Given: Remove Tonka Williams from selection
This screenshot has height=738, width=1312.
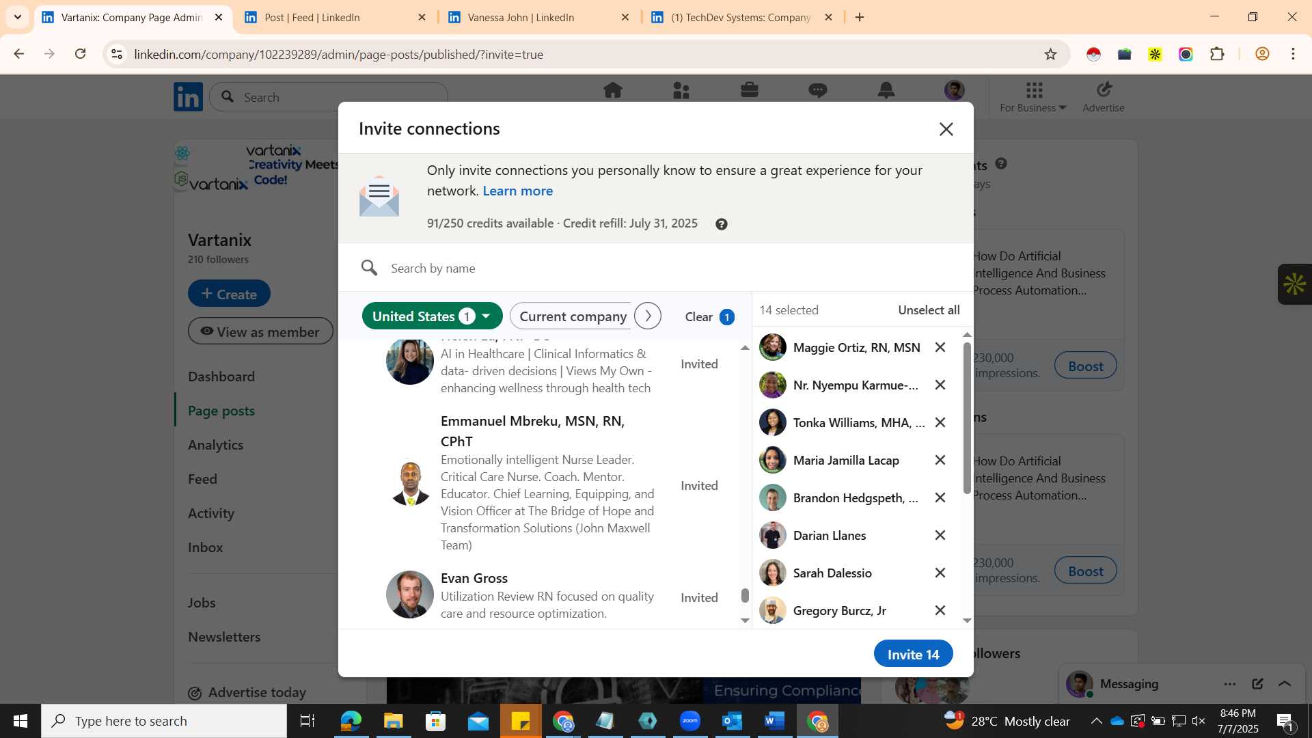Looking at the screenshot, I should (x=940, y=423).
